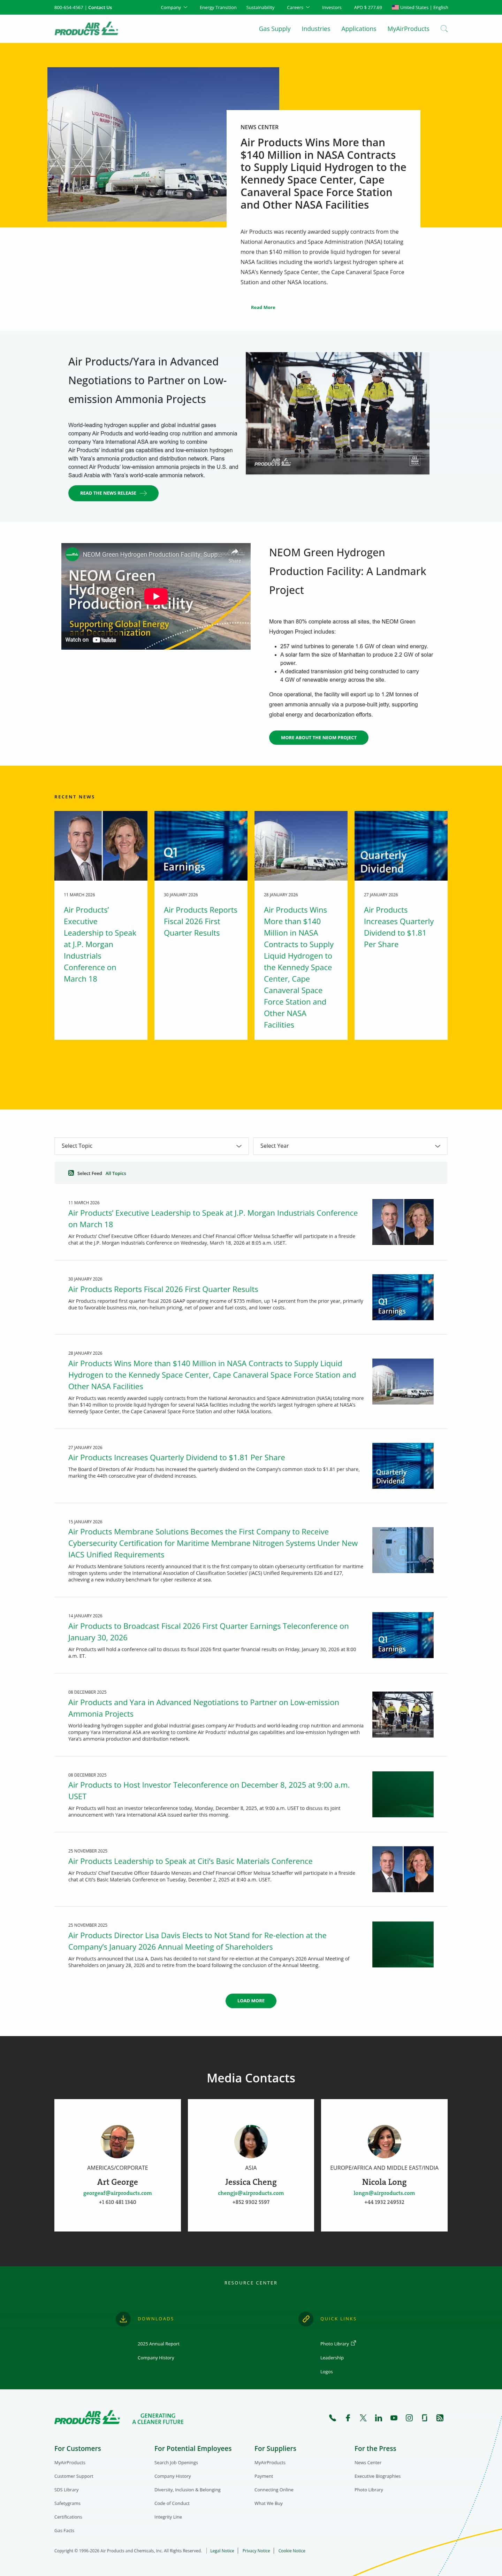Click Sustainability in top bar
Viewport: 502px width, 2576px height.
260,7
